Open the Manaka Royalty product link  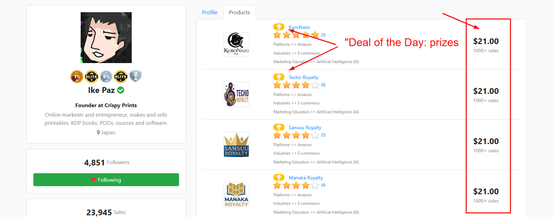[x=306, y=178]
